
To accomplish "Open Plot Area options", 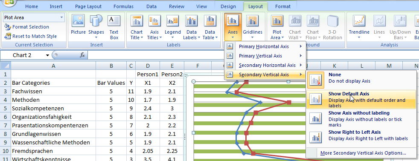I will coord(277,27).
